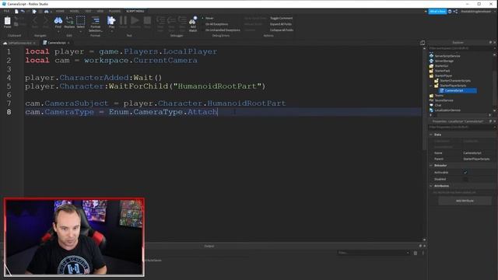Click the Resume test icon

(x=135, y=21)
